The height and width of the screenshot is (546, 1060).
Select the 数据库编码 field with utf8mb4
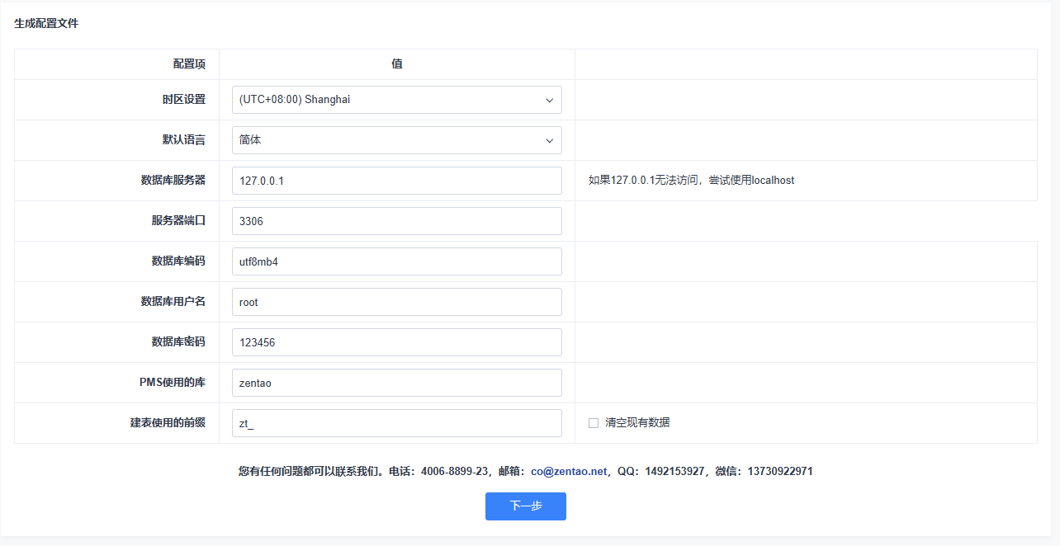(396, 261)
